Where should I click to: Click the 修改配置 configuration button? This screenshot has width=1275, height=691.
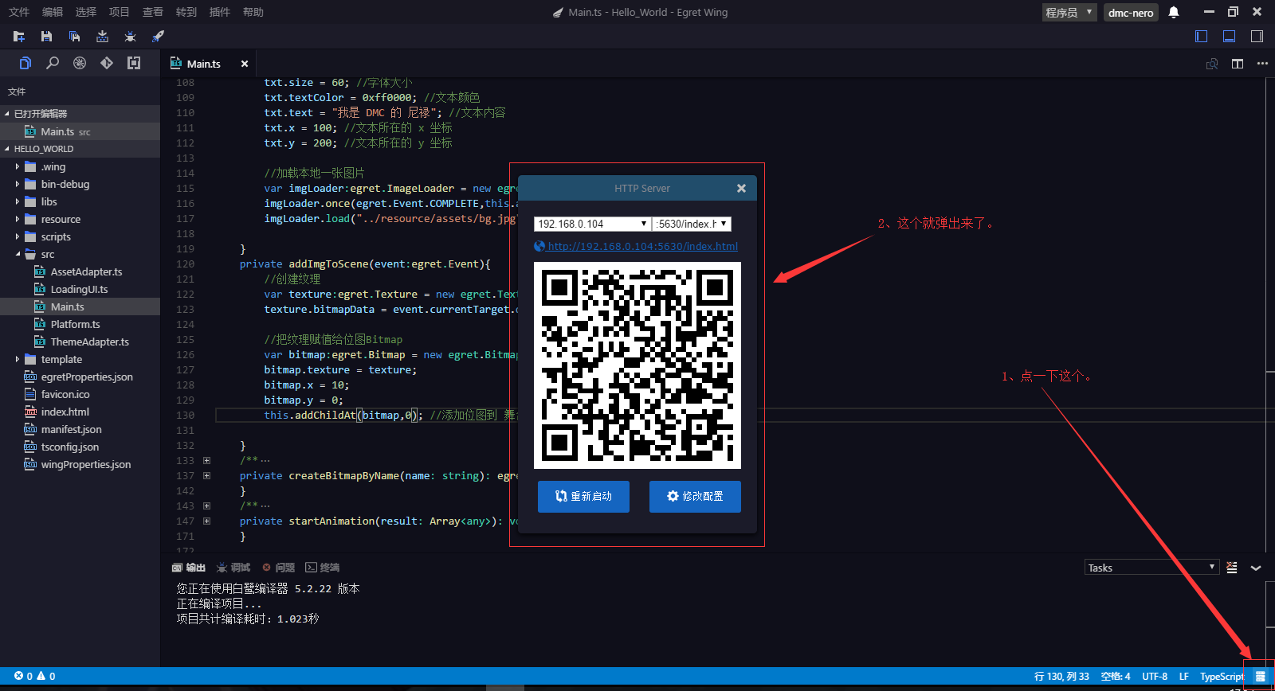[x=695, y=496]
